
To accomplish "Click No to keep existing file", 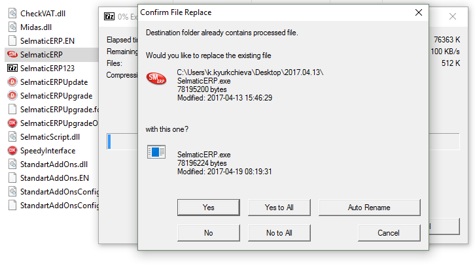I will [x=209, y=232].
